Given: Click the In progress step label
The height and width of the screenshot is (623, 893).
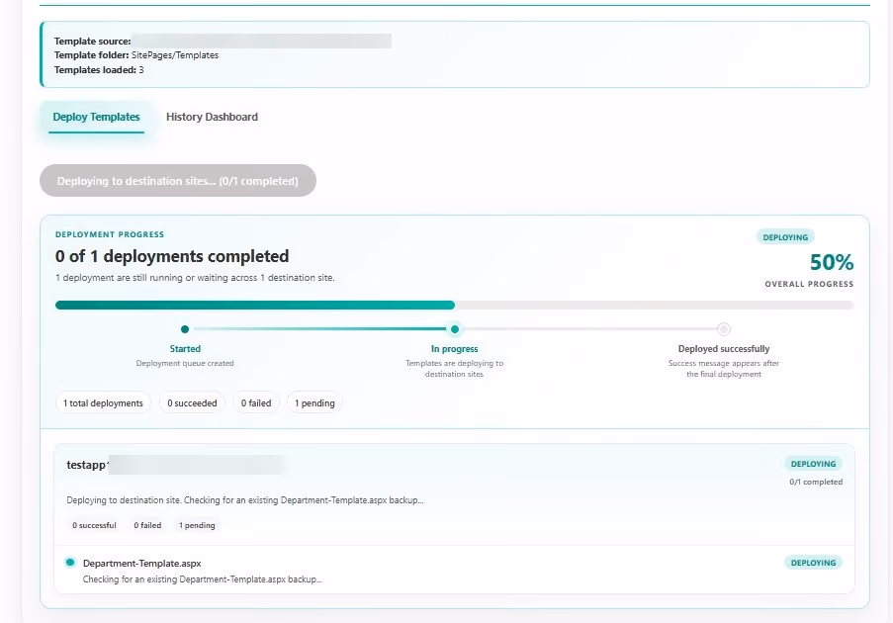Looking at the screenshot, I should coord(455,349).
